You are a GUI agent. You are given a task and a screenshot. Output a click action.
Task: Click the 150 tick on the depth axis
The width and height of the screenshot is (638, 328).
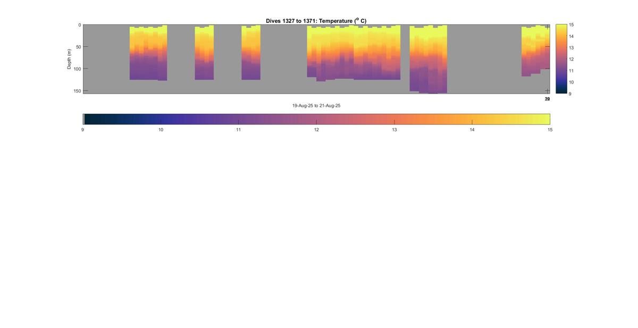(78, 91)
